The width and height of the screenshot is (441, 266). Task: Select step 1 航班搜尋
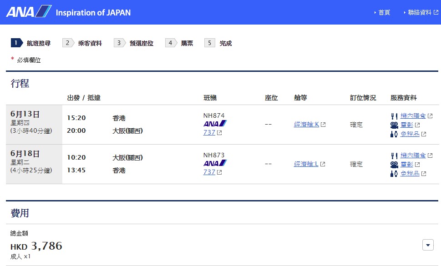click(x=30, y=43)
